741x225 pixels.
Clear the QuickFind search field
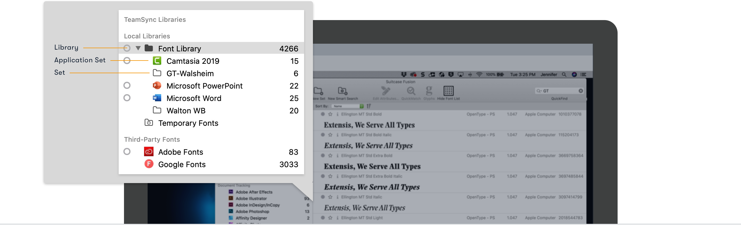click(581, 91)
